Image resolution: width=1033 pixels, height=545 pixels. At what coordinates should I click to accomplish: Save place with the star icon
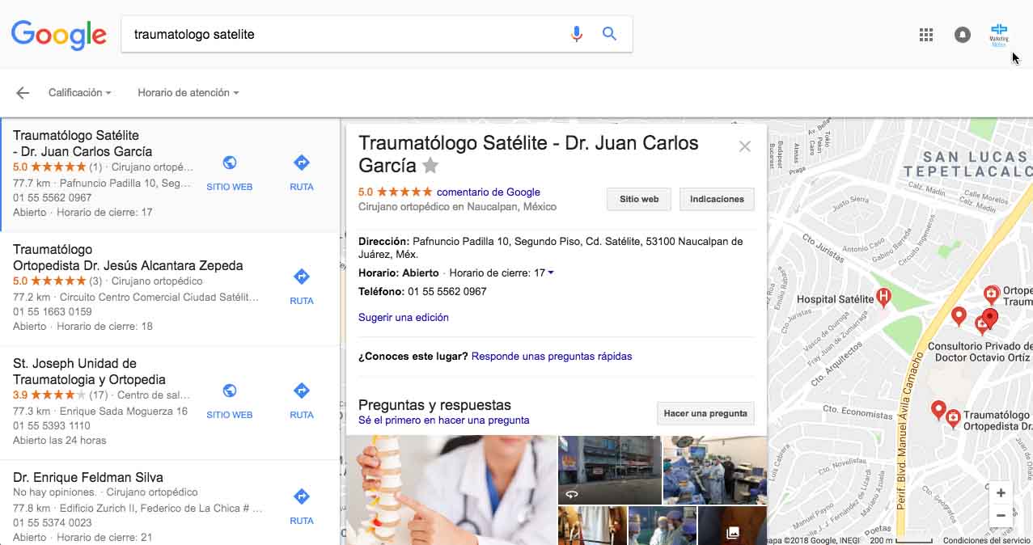click(430, 166)
